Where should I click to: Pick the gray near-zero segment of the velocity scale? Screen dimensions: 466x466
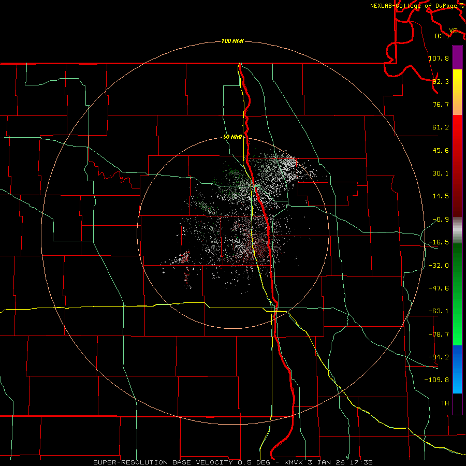point(457,230)
